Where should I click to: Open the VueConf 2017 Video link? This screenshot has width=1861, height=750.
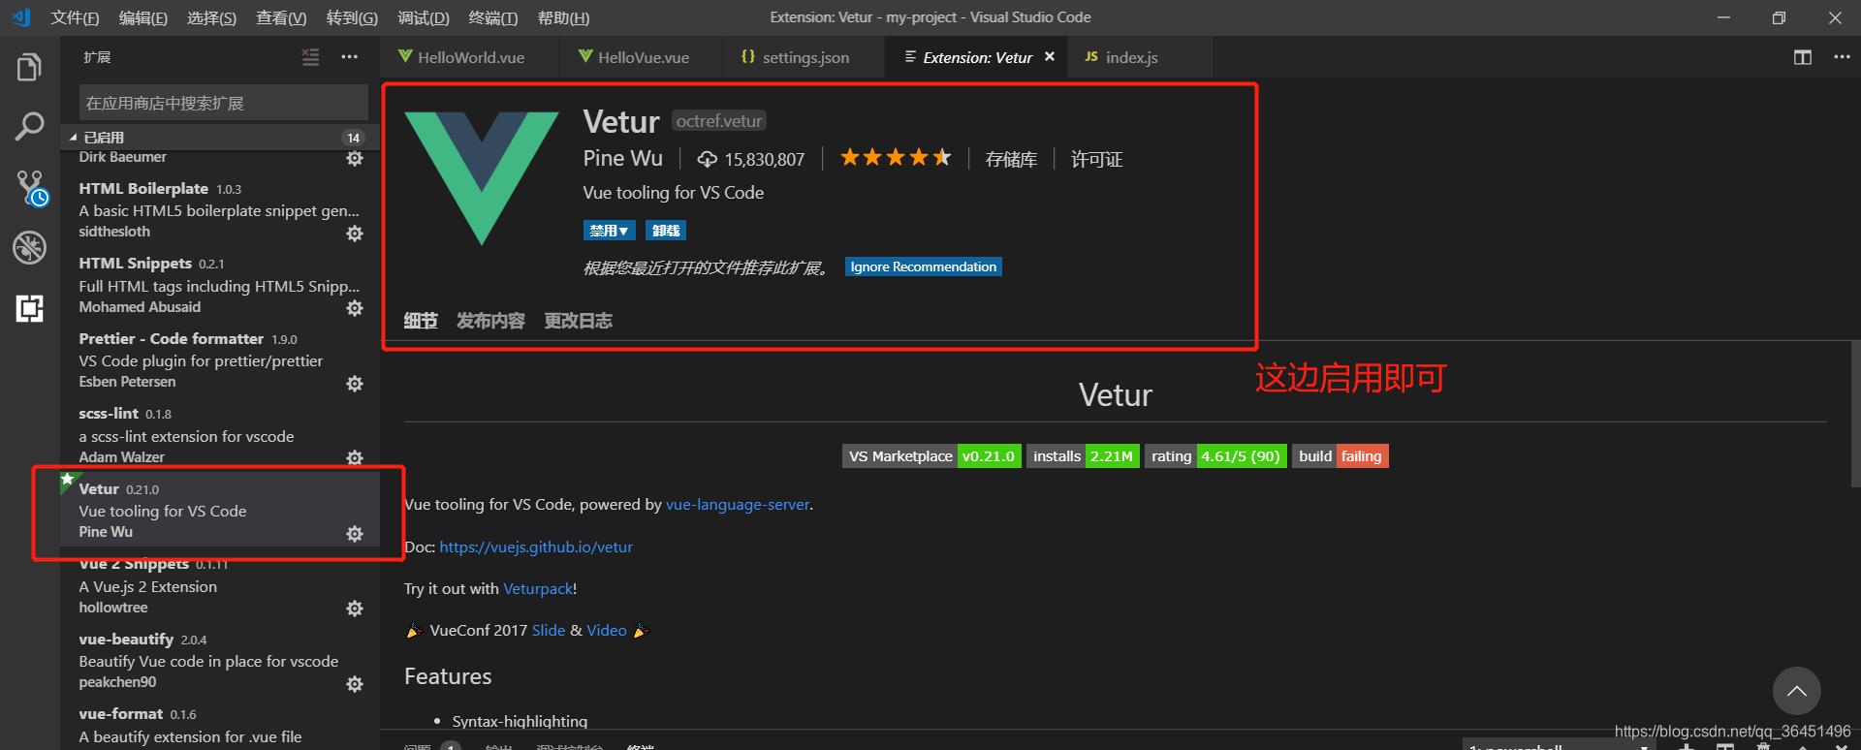tap(607, 630)
